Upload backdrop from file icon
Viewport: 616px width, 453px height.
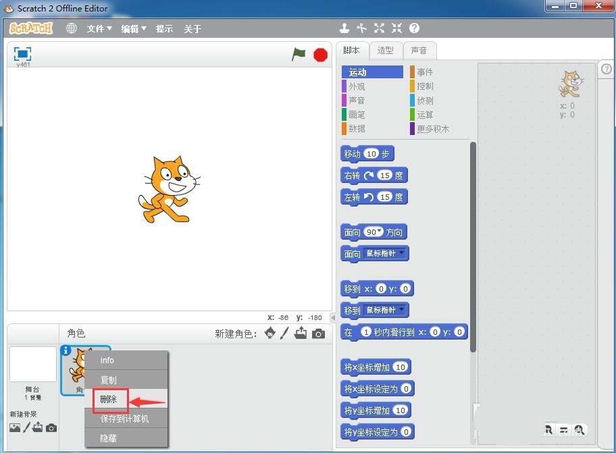(38, 427)
